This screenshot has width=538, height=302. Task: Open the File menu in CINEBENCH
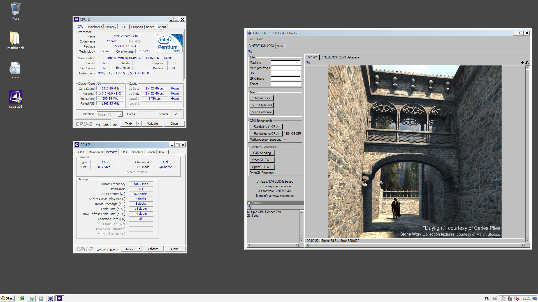[251, 39]
